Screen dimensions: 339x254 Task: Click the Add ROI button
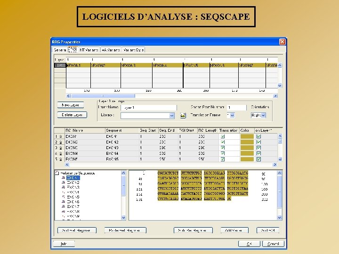tap(268, 230)
